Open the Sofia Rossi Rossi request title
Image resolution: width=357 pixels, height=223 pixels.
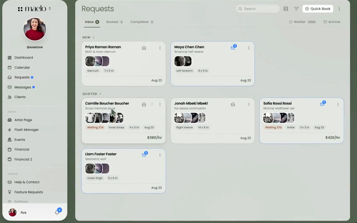277,103
